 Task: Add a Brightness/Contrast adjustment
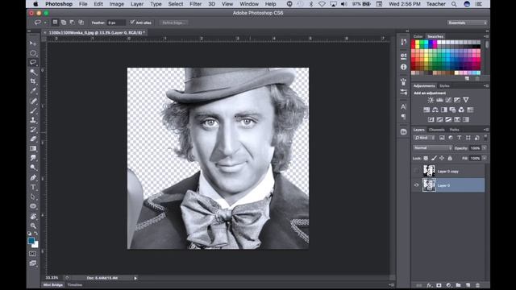[x=431, y=100]
